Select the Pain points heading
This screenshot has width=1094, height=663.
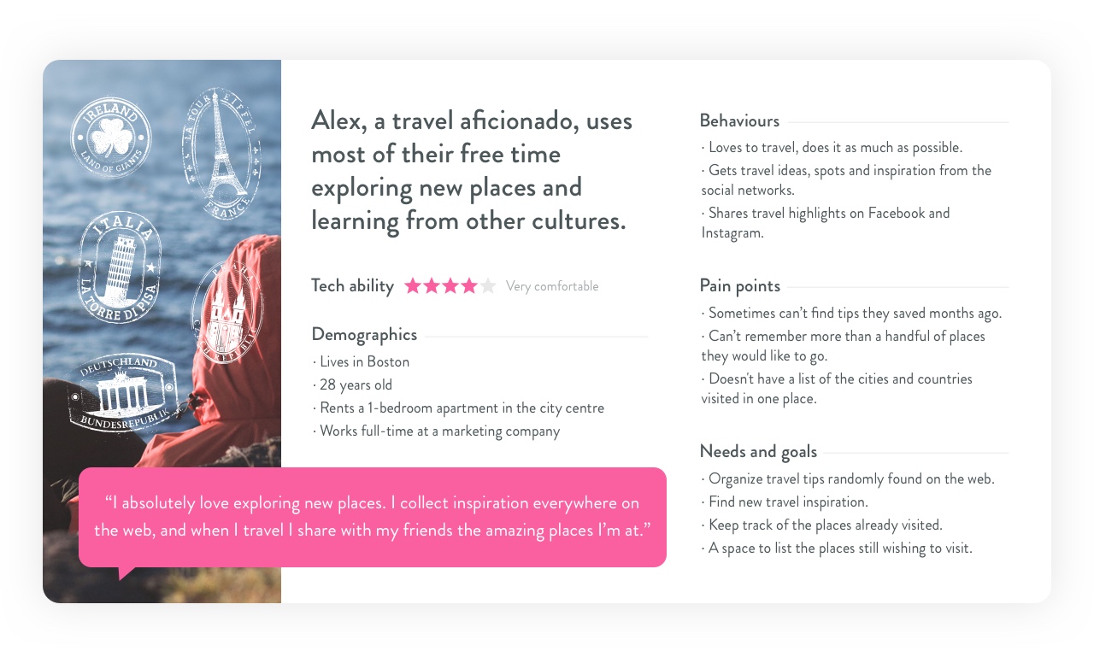pyautogui.click(x=740, y=286)
